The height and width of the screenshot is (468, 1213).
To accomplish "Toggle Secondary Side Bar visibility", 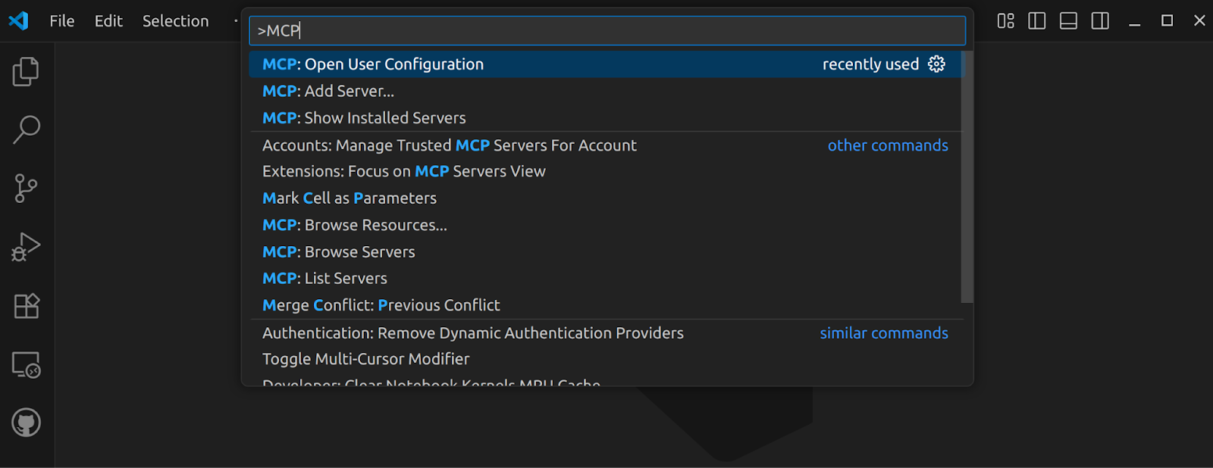I will pos(1101,21).
